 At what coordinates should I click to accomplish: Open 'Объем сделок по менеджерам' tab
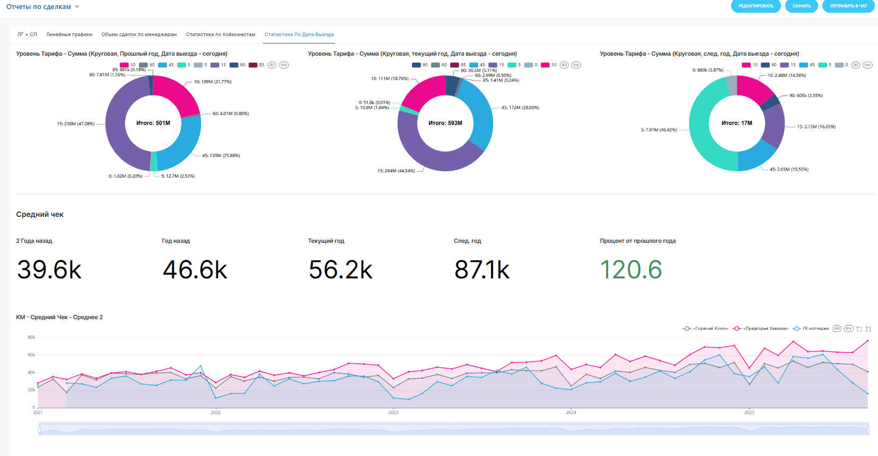pos(139,34)
